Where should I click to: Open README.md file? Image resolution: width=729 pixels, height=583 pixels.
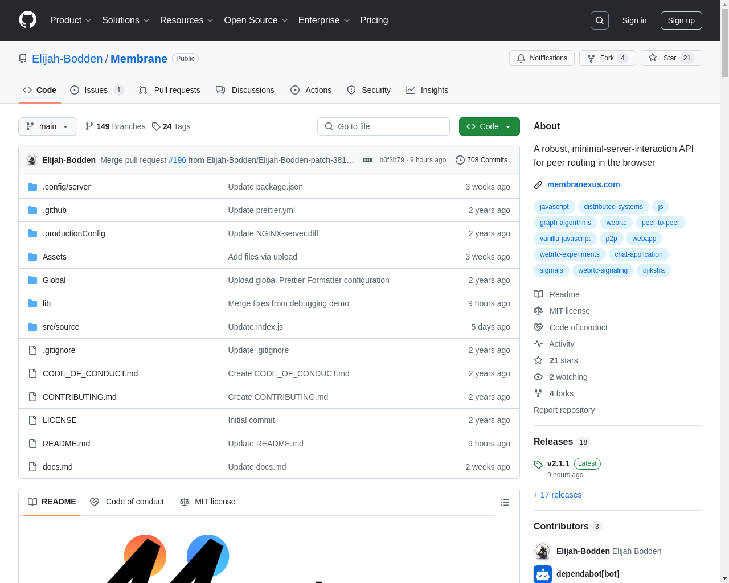pyautogui.click(x=66, y=444)
